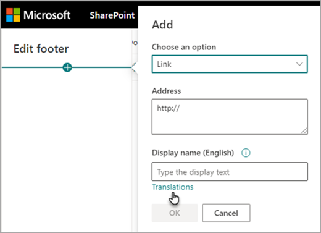Click the Address box resize grip

(304, 131)
